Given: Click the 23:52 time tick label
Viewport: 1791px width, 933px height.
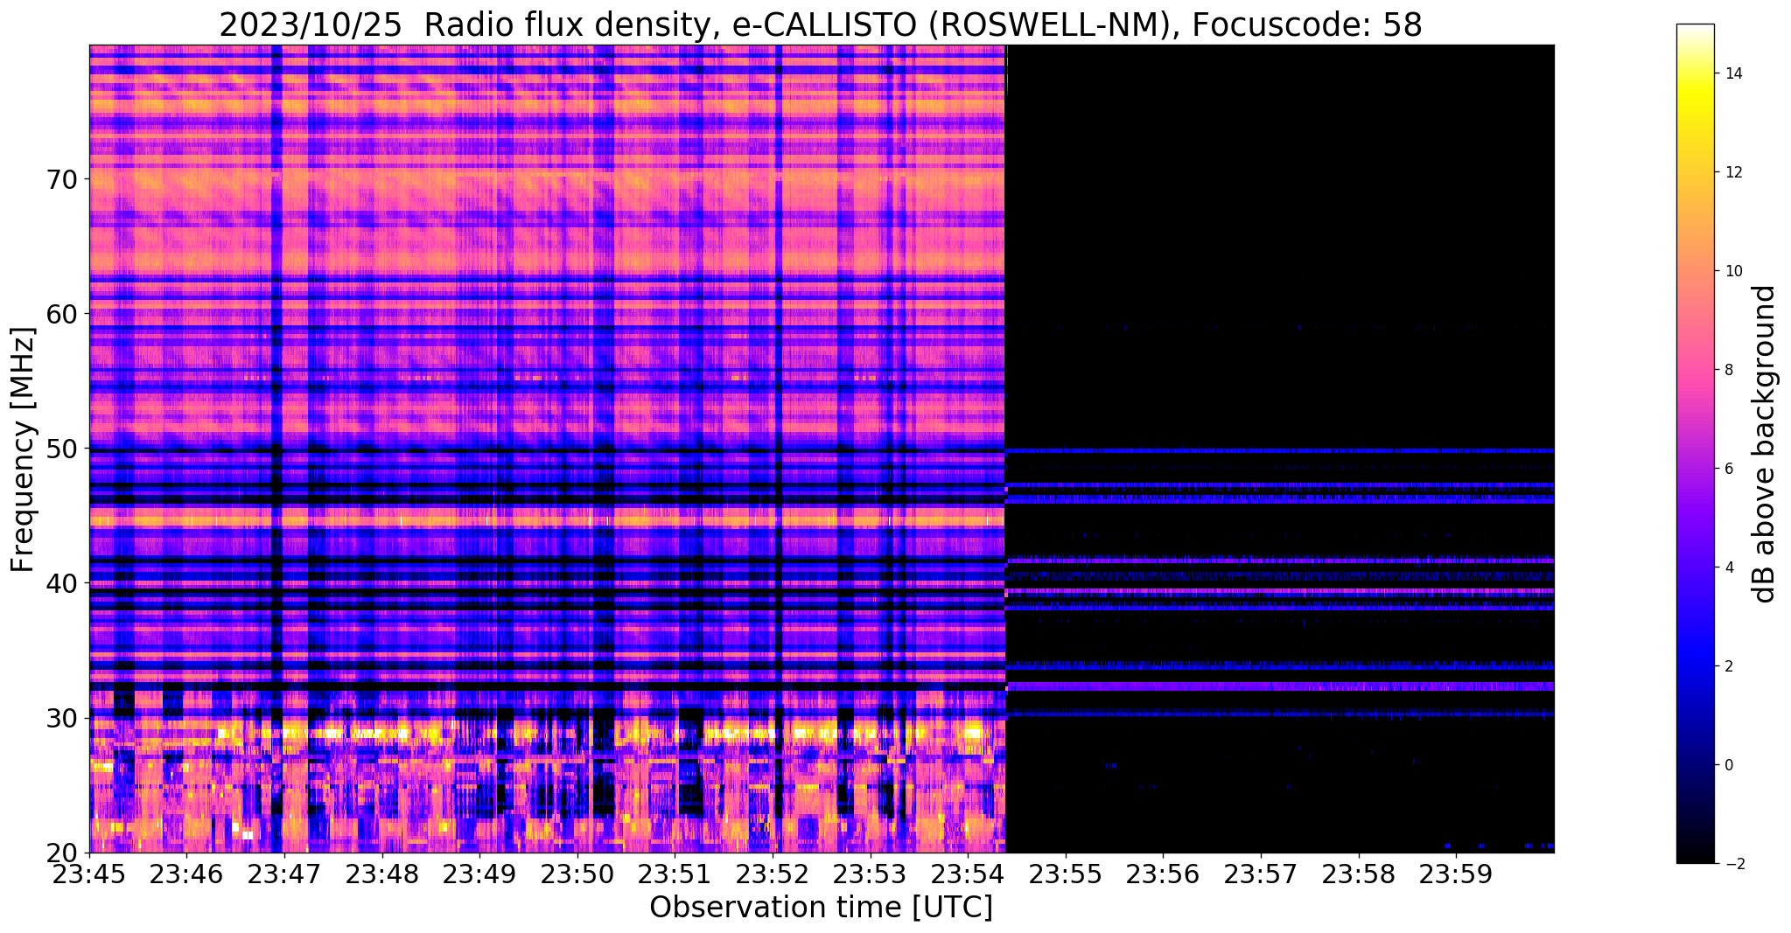Looking at the screenshot, I should coord(773,874).
